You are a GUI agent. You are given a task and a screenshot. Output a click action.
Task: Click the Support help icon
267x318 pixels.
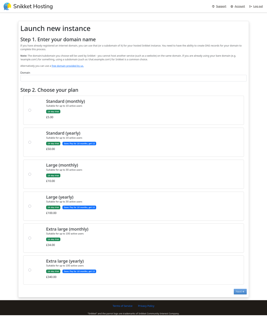point(213,6)
